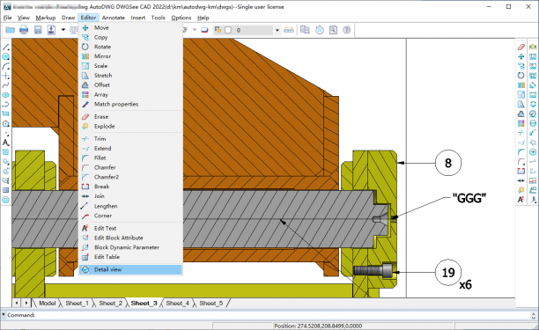539x330 pixels.
Task: Open the Draw menu
Action: [68, 18]
